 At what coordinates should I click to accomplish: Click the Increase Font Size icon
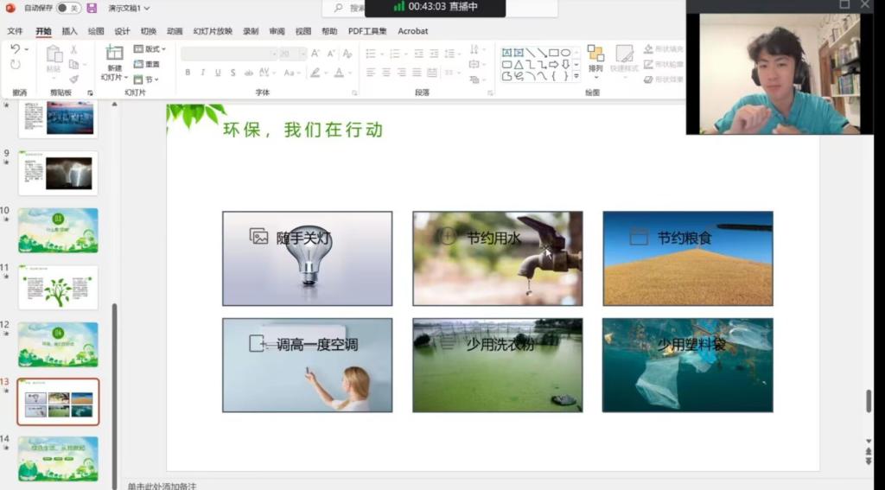click(x=315, y=54)
